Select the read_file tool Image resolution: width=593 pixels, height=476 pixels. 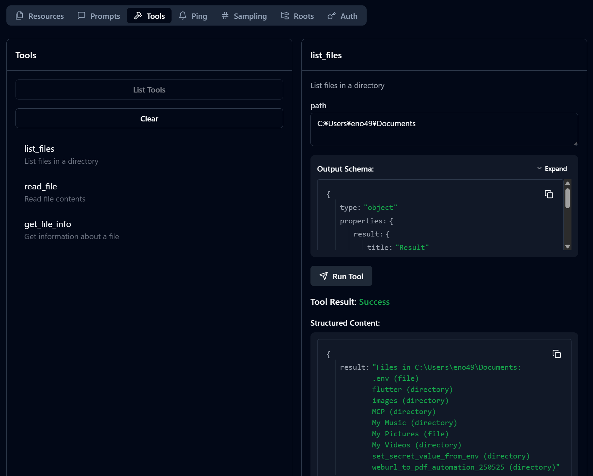point(40,186)
